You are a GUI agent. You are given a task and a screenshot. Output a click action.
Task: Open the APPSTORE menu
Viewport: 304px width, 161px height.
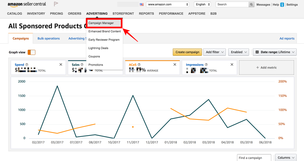[197, 14]
